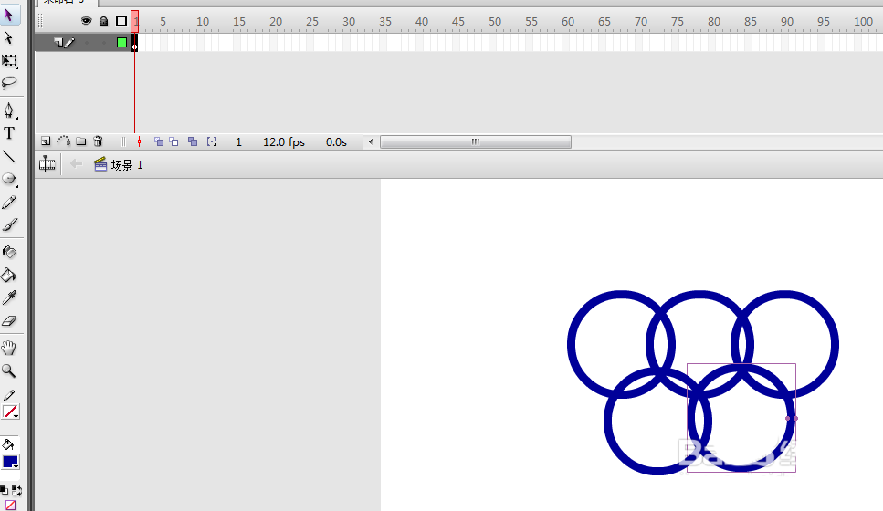Toggle the layer's visibility dot
883x511 pixels.
[86, 42]
